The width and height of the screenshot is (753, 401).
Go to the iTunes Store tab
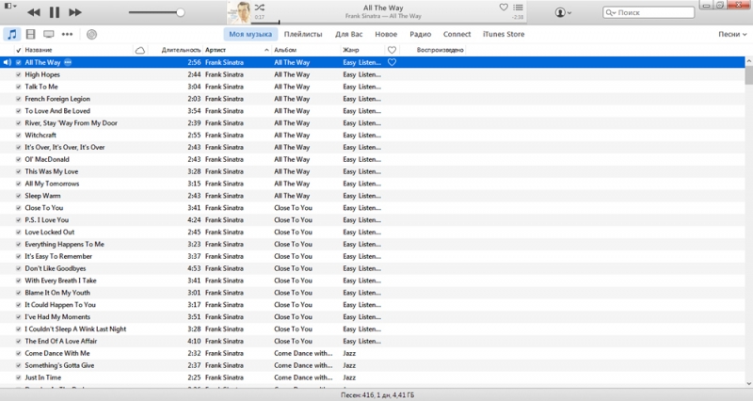tap(504, 34)
